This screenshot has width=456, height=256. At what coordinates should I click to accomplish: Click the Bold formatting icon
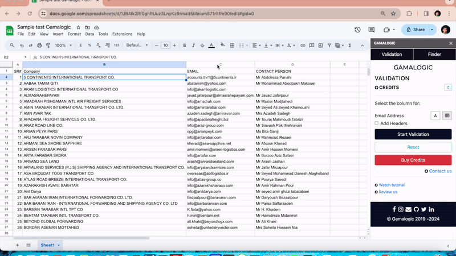tap(184, 45)
